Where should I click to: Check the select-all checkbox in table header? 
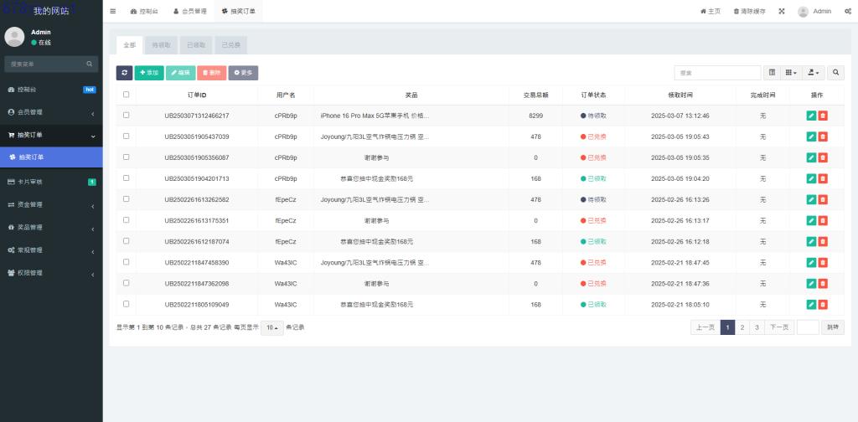pos(127,95)
